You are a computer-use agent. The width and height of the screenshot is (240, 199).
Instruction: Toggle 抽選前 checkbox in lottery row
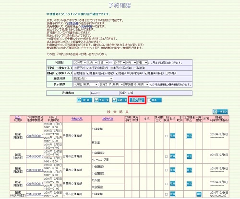(75, 73)
